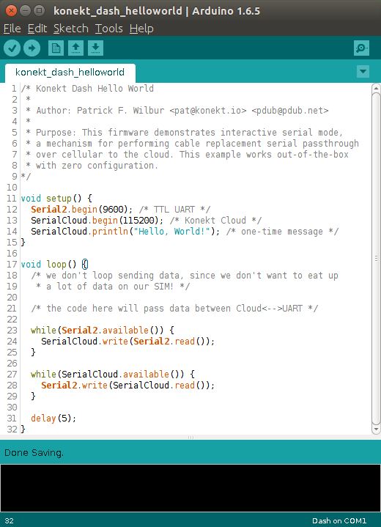Click the Author line with Patrick F. Wilbur

[x=177, y=111]
